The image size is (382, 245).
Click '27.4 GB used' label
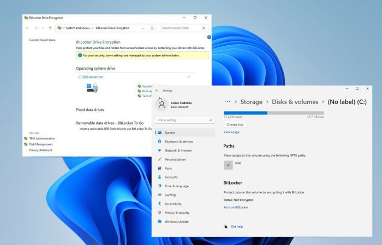[x=232, y=117]
